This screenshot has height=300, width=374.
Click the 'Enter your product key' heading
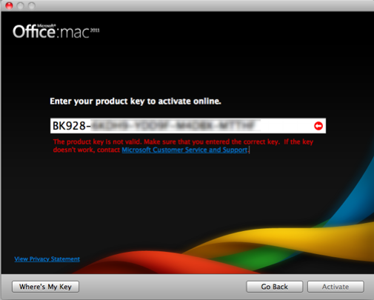point(136,101)
